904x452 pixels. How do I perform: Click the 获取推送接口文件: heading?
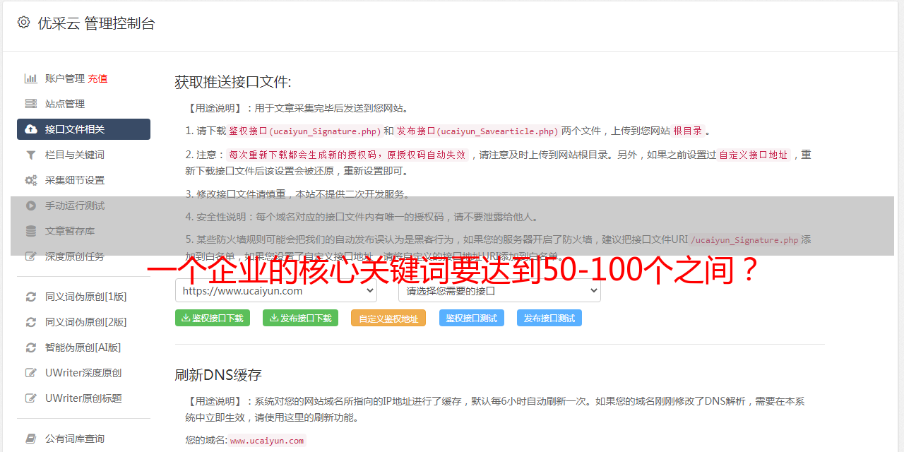[x=233, y=82]
